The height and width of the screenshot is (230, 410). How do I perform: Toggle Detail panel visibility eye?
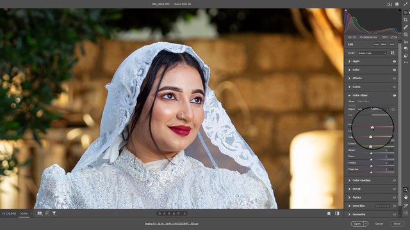point(394,189)
